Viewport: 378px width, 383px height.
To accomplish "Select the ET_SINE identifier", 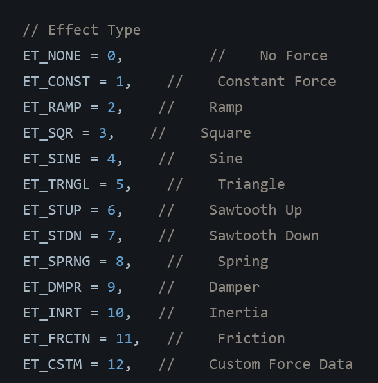I will click(x=52, y=159).
